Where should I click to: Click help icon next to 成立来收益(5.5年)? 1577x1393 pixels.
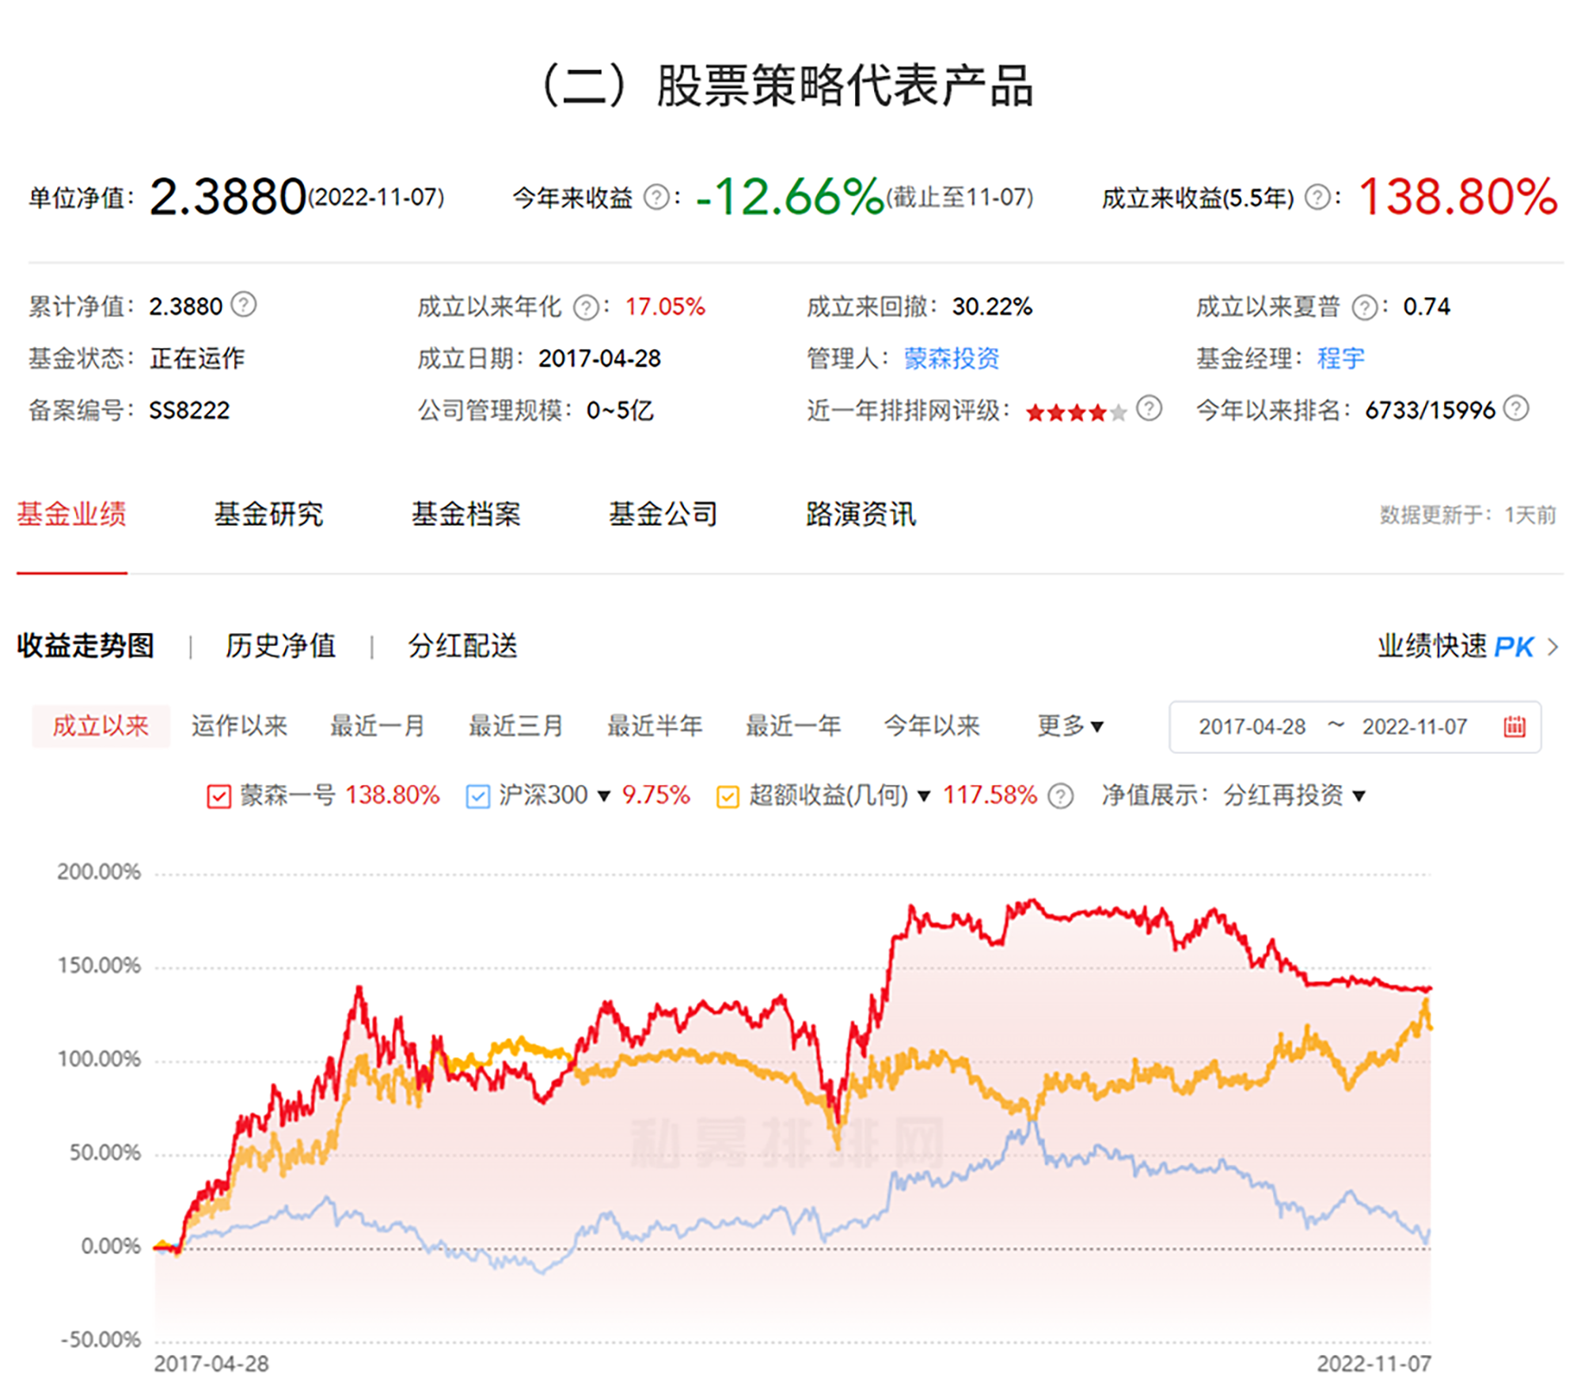pyautogui.click(x=1317, y=197)
